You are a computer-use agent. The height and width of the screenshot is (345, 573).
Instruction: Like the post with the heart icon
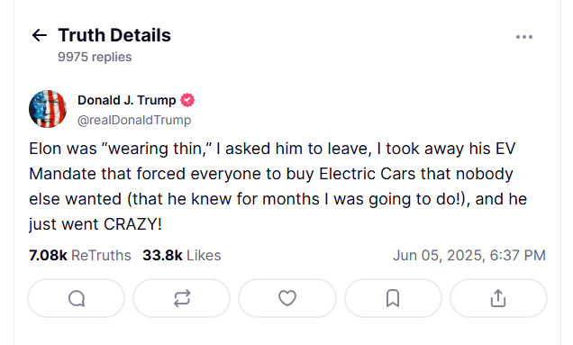click(x=287, y=298)
